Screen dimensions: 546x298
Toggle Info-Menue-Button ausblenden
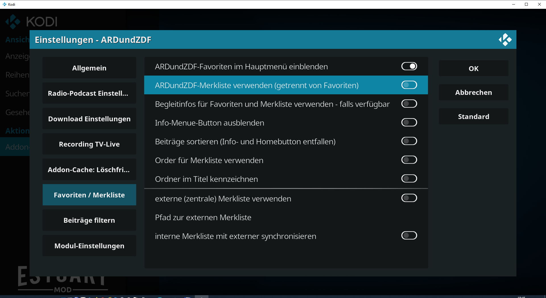(x=409, y=122)
